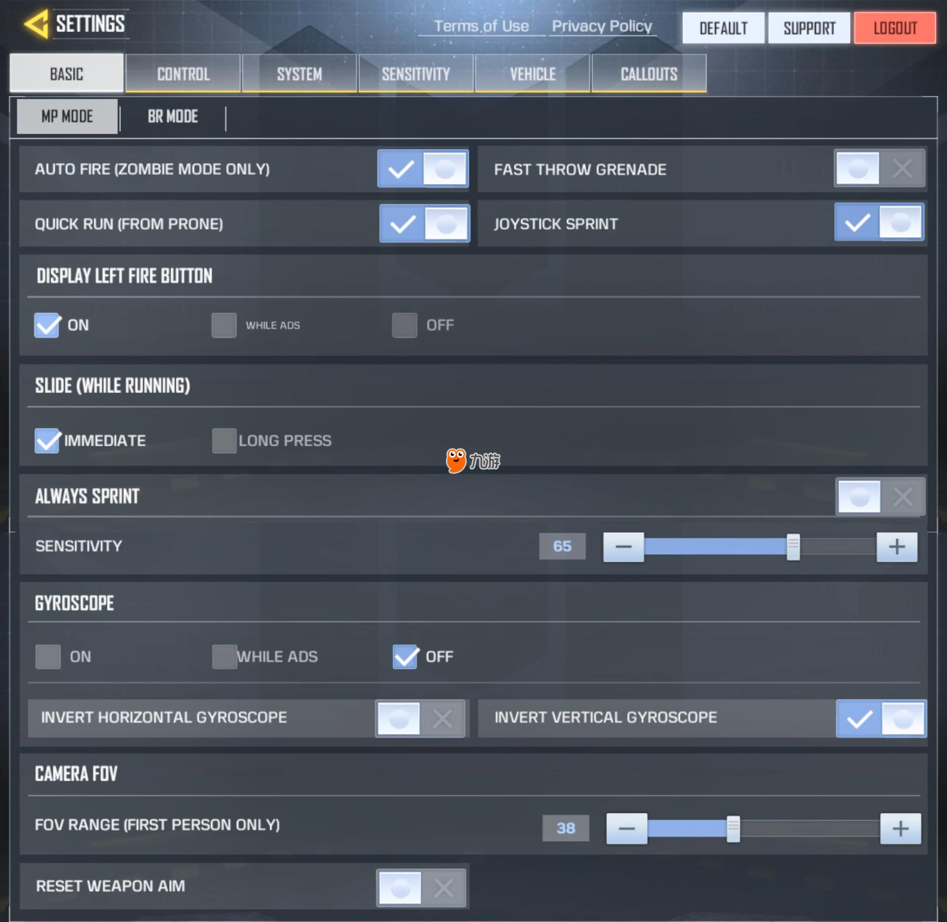Set Gyroscope to While ADS
The image size is (947, 922).
click(224, 657)
